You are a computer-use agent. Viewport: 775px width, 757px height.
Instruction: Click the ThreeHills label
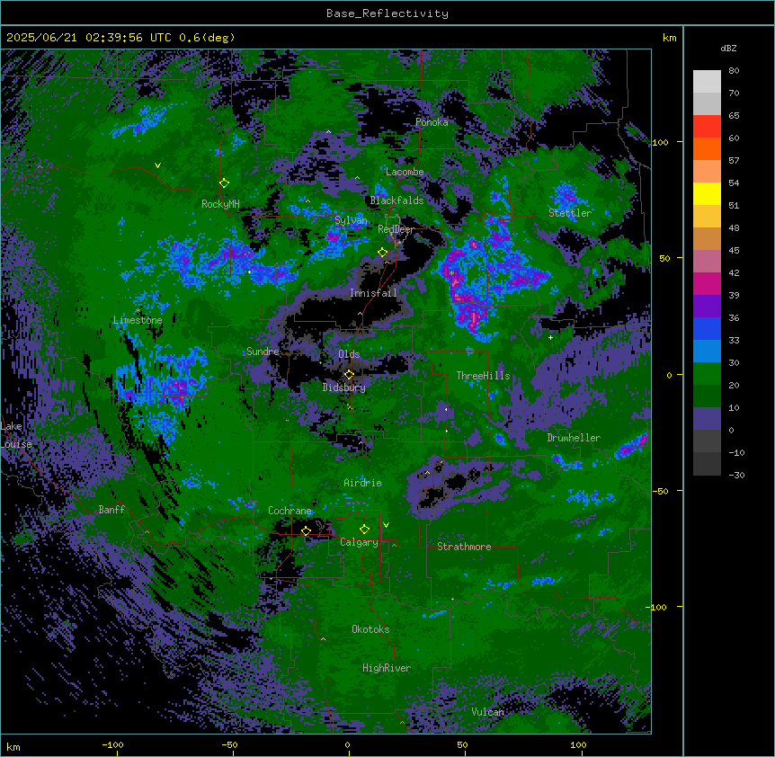(483, 376)
